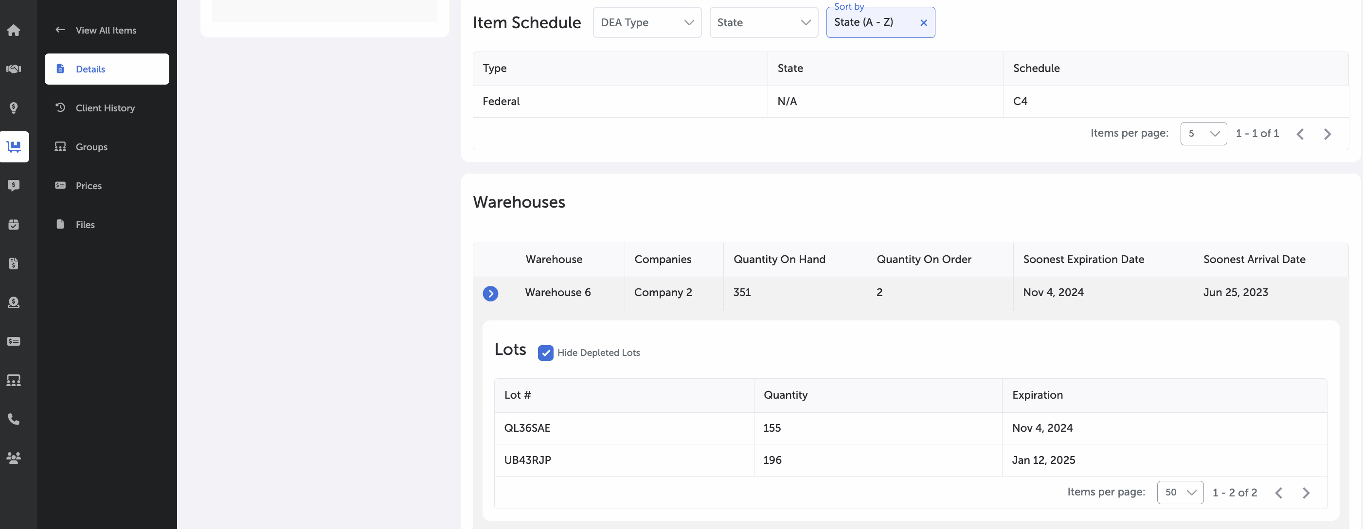The width and height of the screenshot is (1363, 529).
Task: Toggle Hide Depleted Lots checkbox
Action: point(545,353)
